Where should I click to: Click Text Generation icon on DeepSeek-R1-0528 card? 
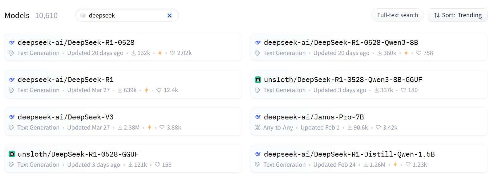point(11,53)
